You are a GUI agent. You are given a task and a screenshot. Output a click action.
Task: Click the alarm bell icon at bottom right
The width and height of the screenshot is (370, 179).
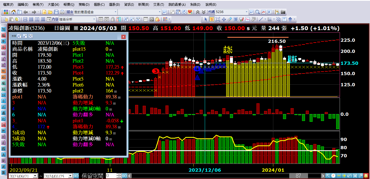[x=366, y=176]
